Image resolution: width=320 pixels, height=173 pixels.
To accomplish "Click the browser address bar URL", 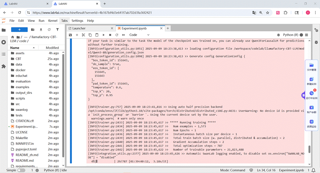I will [x=92, y=13].
